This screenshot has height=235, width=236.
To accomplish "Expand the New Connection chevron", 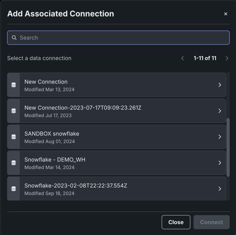I will tap(219, 85).
